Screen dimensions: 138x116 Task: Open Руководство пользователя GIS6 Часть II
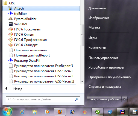click(x=41, y=76)
